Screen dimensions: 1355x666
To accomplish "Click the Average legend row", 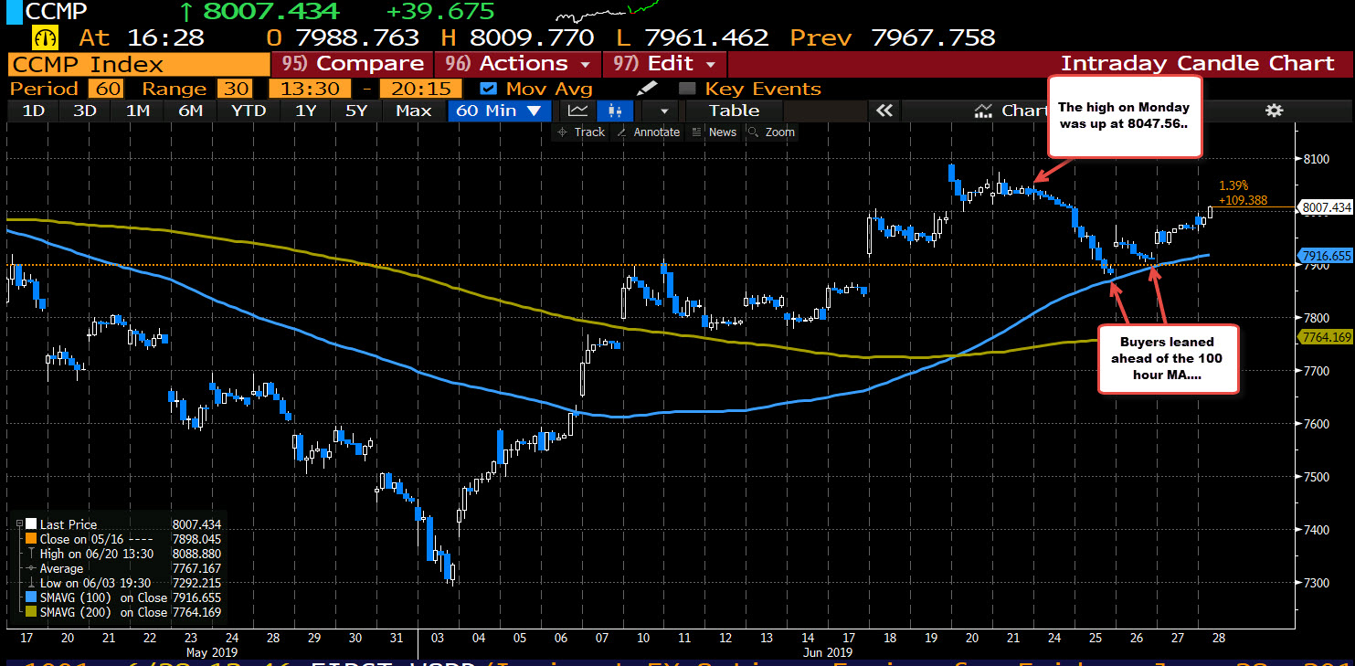I will click(x=122, y=568).
